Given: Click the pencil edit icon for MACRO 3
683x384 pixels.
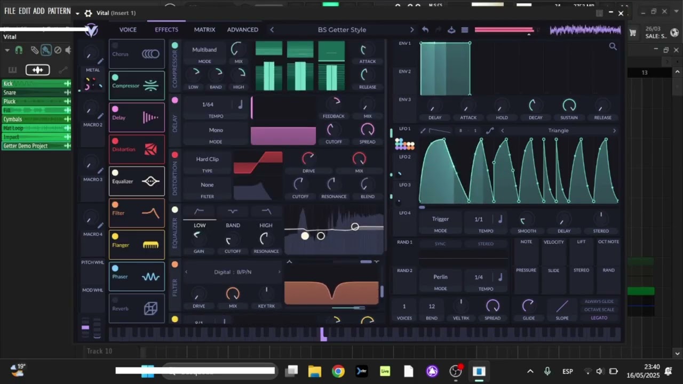Looking at the screenshot, I should 101,170.
